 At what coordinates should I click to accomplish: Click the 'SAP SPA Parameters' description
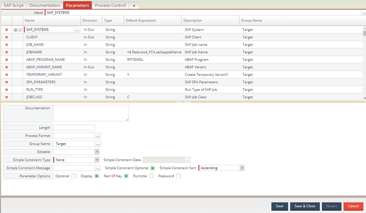(201, 82)
